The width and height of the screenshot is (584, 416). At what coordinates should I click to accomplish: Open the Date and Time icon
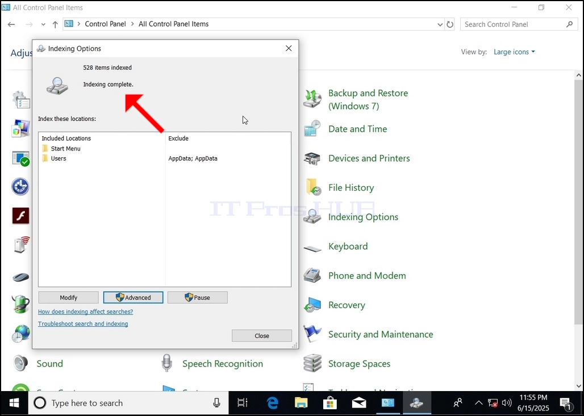(312, 129)
